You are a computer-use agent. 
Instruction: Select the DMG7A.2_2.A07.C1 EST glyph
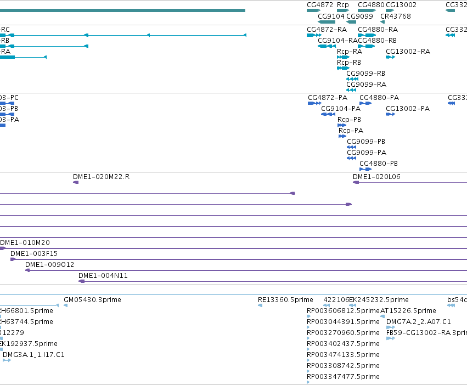point(391,327)
